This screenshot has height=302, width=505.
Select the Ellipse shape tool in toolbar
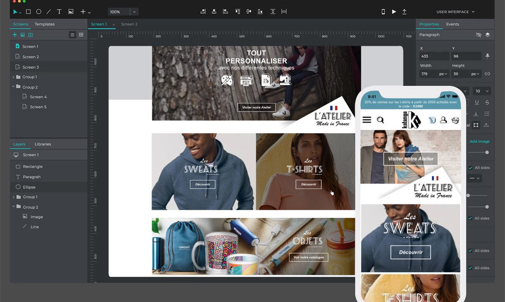click(x=39, y=12)
